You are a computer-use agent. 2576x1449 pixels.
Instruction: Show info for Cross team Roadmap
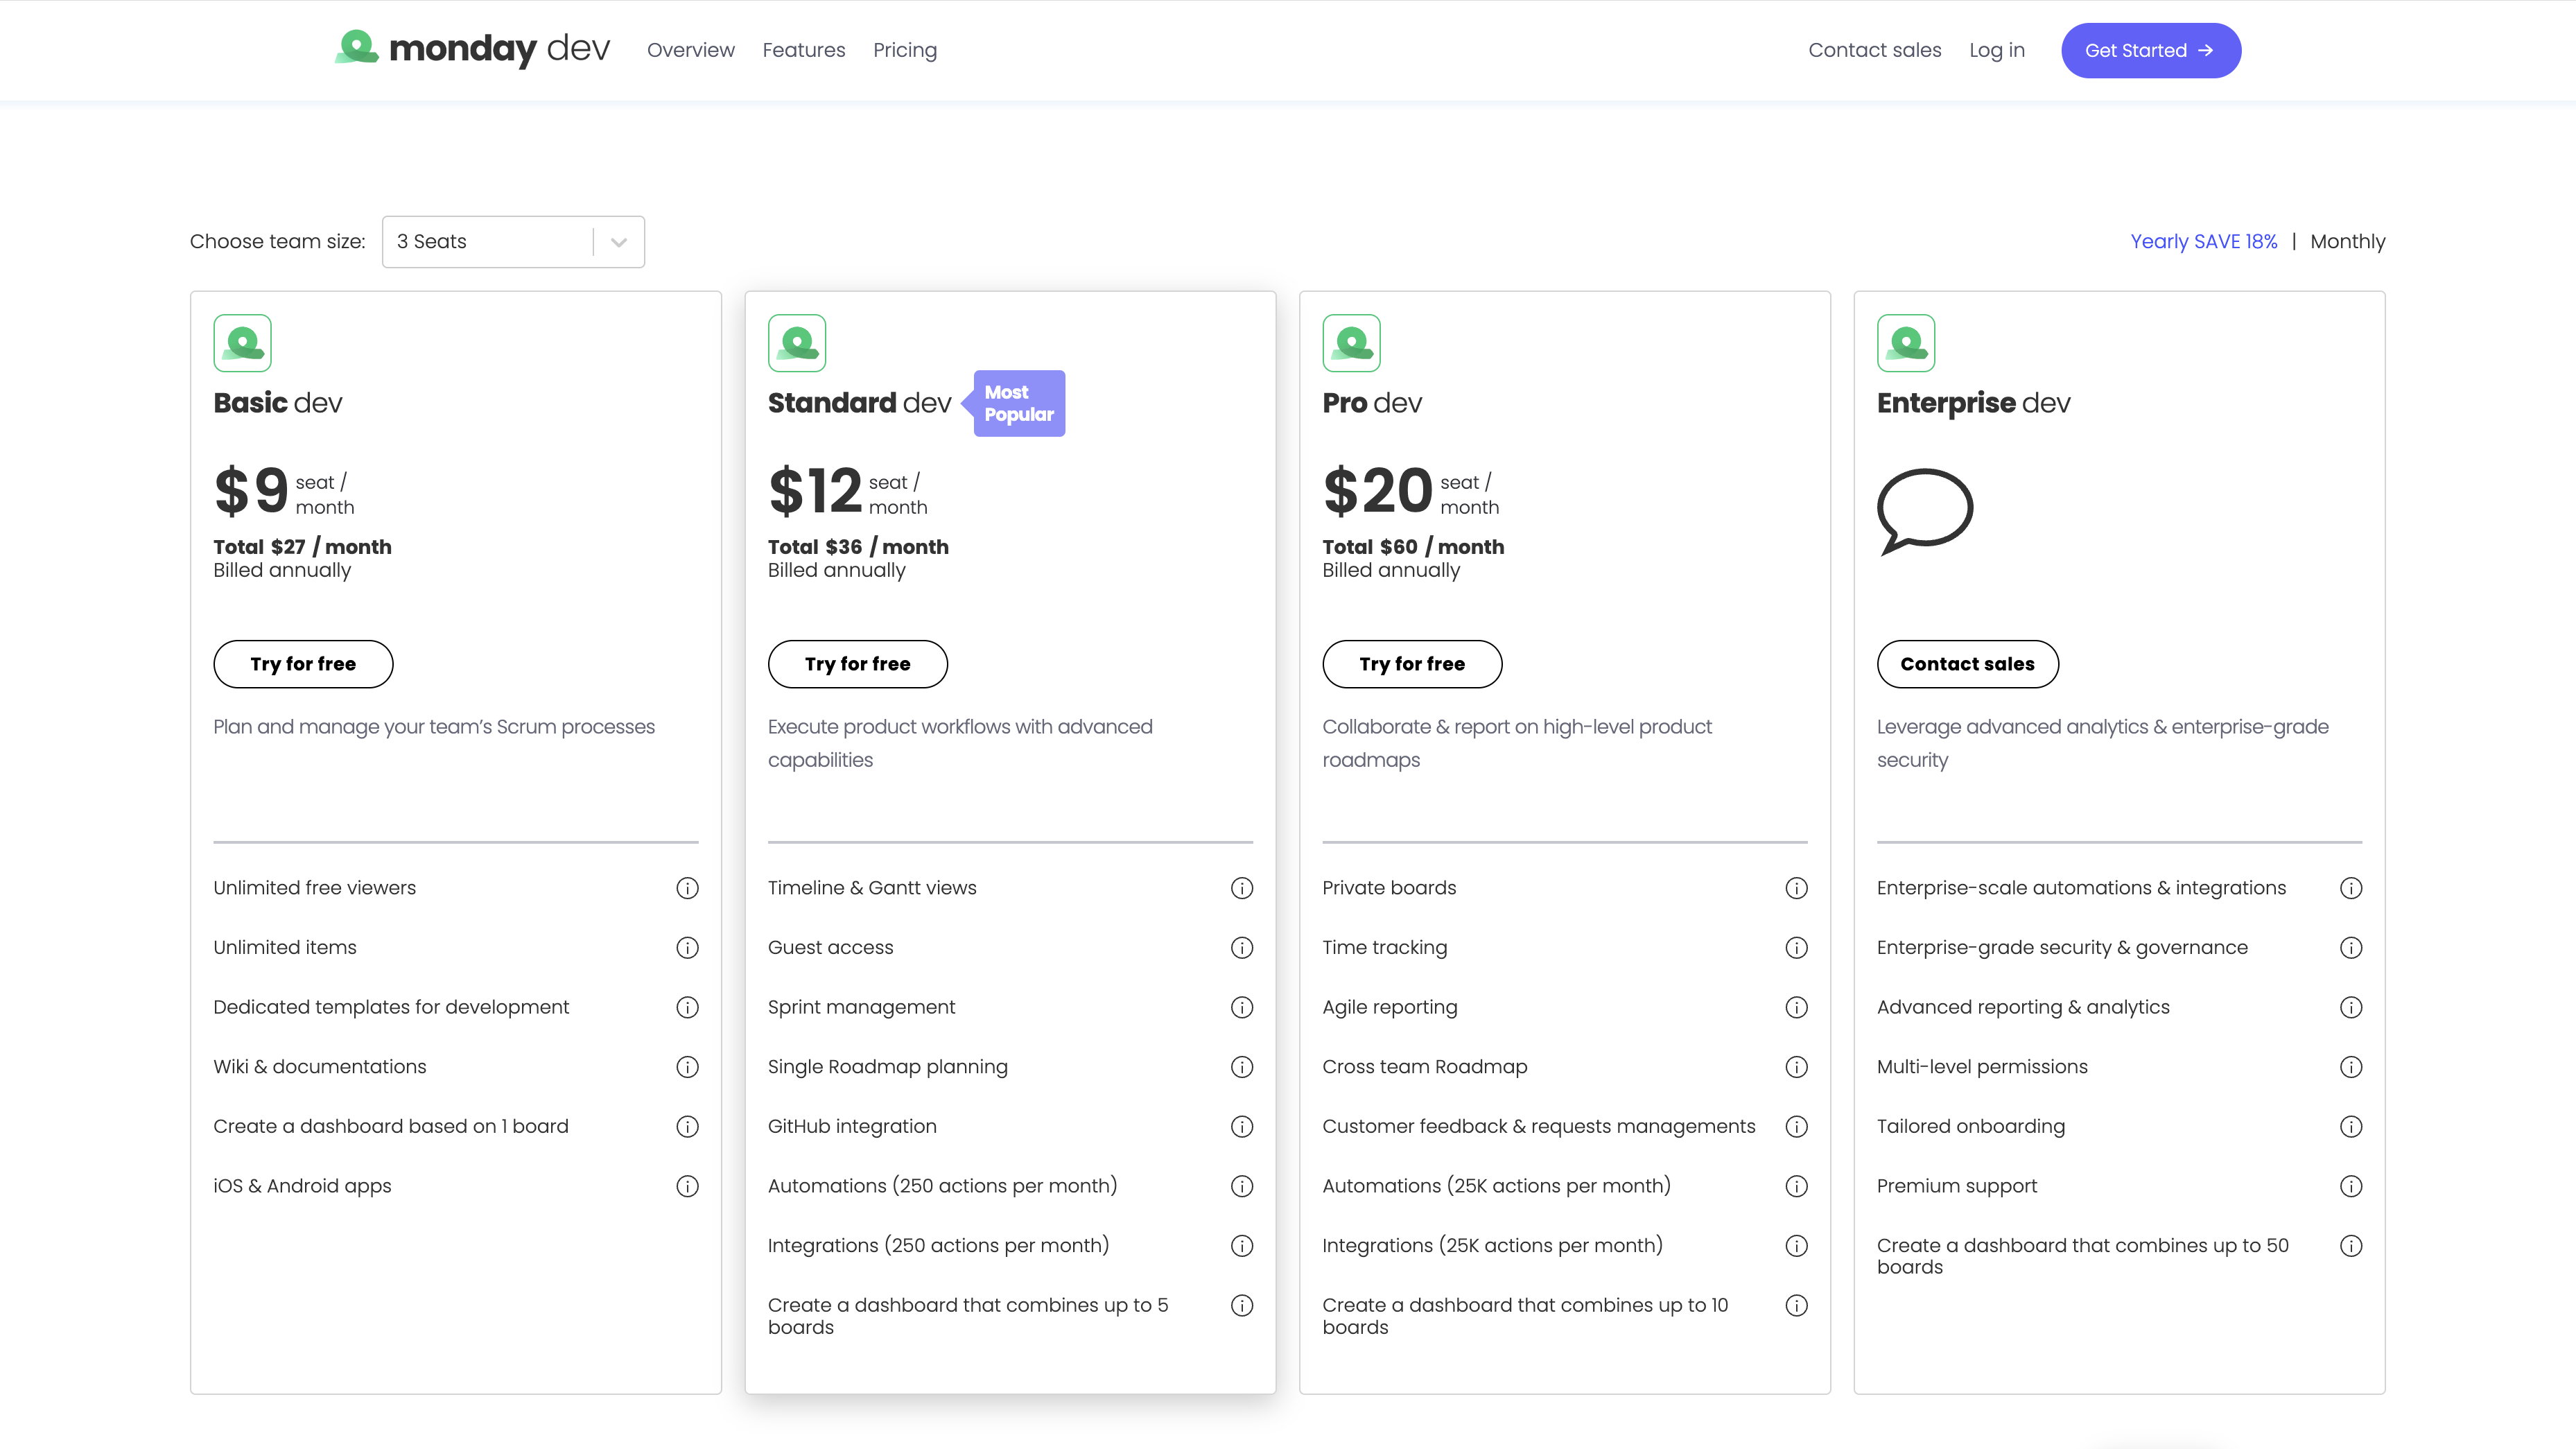pyautogui.click(x=1796, y=1067)
